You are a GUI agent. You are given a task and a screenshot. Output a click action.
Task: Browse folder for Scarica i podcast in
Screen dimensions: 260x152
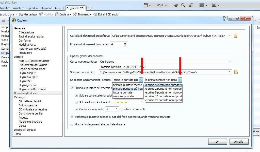pos(236,72)
